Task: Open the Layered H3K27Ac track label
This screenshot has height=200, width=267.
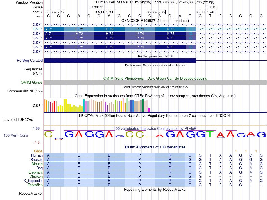Action: tap(18, 120)
